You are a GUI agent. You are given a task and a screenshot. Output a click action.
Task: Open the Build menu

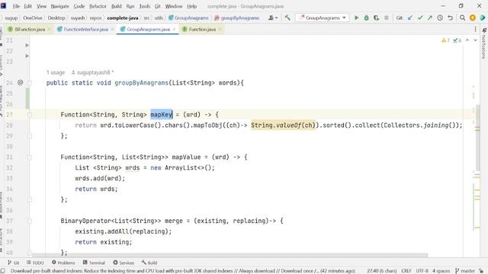pyautogui.click(x=117, y=6)
